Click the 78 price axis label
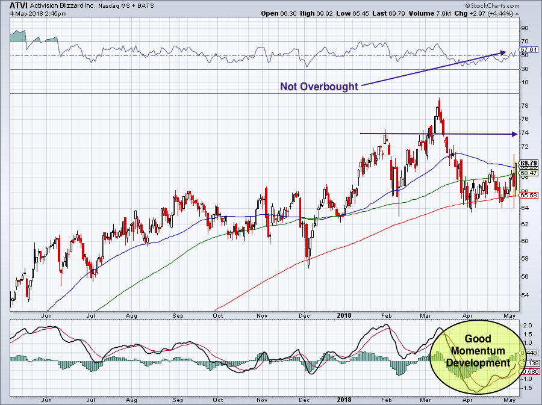This screenshot has width=542, height=405. (x=525, y=106)
